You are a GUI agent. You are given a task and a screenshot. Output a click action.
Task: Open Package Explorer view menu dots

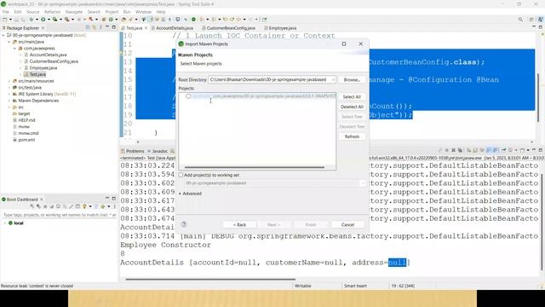pyautogui.click(x=100, y=27)
